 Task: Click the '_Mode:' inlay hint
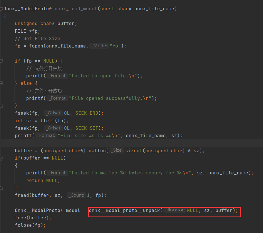(99, 46)
